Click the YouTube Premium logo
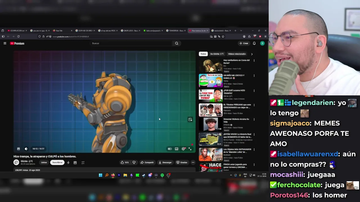 17,43
